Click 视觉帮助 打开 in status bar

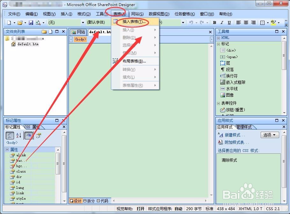click(x=130, y=209)
